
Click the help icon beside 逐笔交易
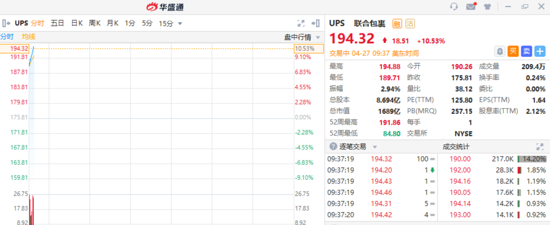coord(333,147)
